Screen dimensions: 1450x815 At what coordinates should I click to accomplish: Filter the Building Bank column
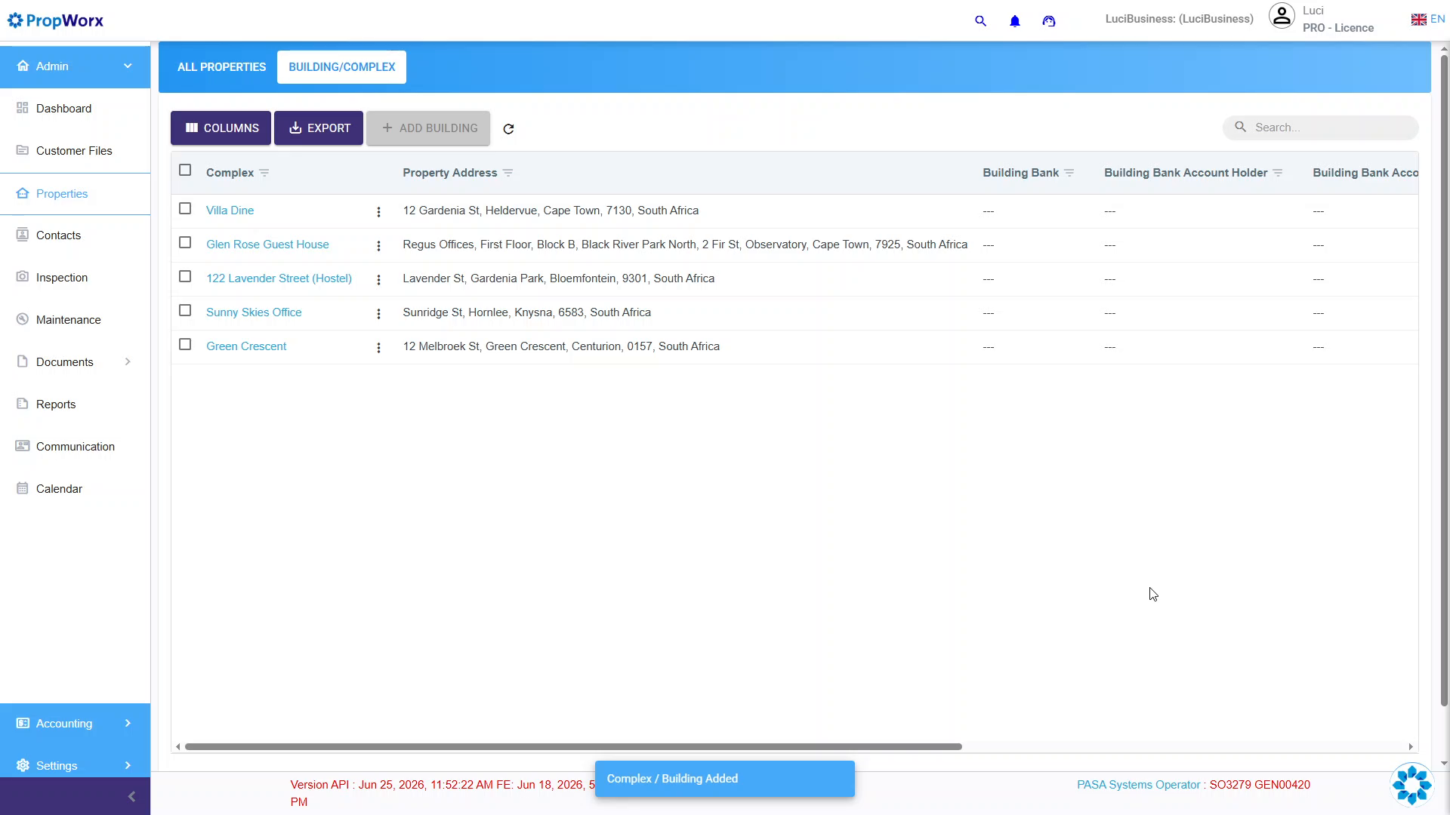(x=1069, y=173)
